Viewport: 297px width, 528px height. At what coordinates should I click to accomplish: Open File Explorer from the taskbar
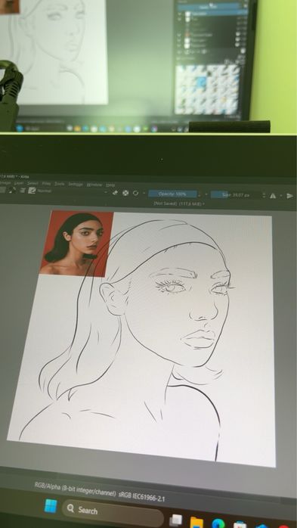click(196, 522)
